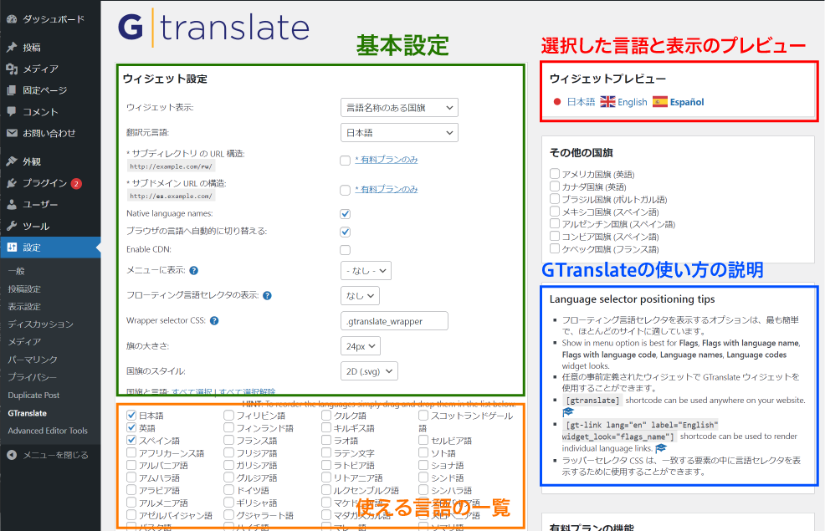Image resolution: width=825 pixels, height=531 pixels.
Task: Check the subdomain URL structure checkbox
Action: tap(346, 190)
